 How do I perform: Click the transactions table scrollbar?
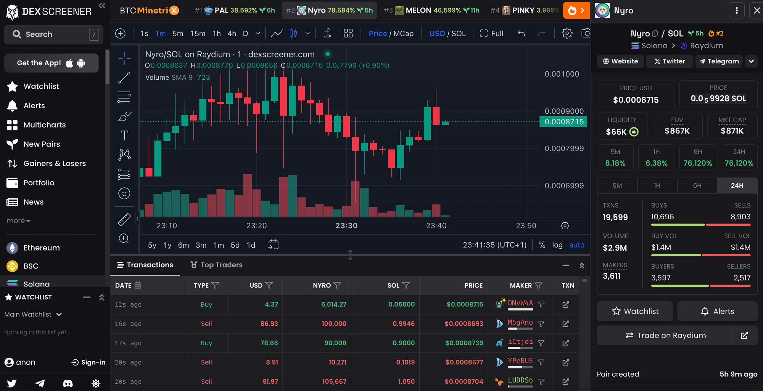pyautogui.click(x=584, y=281)
